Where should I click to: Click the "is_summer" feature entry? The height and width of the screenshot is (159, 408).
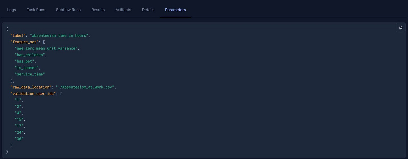click(x=27, y=68)
